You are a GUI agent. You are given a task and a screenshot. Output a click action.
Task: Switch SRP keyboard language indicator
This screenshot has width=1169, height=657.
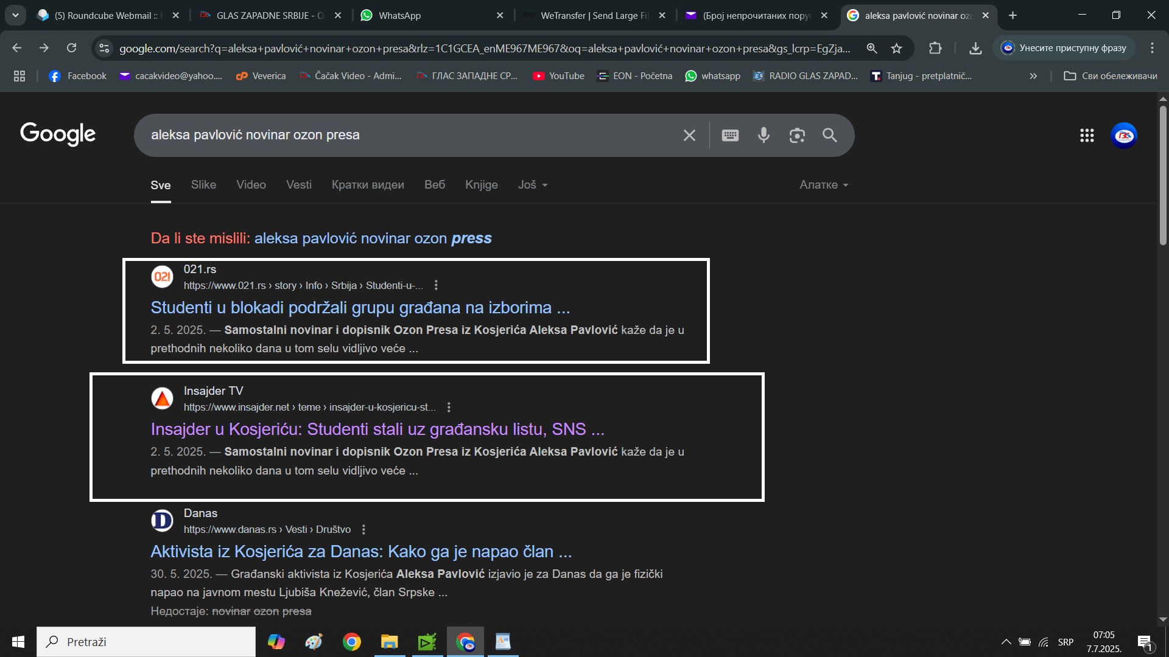tap(1065, 642)
